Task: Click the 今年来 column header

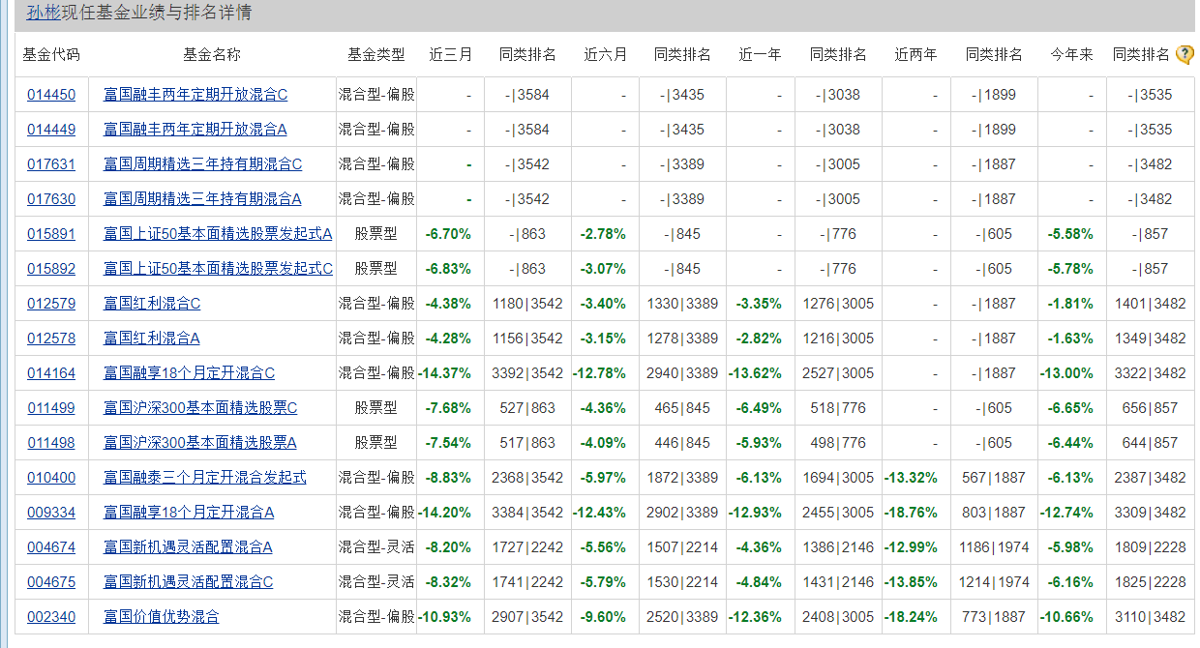Action: (1071, 55)
